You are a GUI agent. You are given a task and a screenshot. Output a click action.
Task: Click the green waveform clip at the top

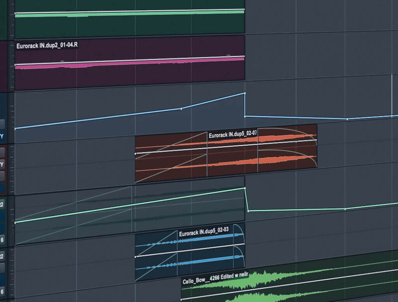(129, 14)
